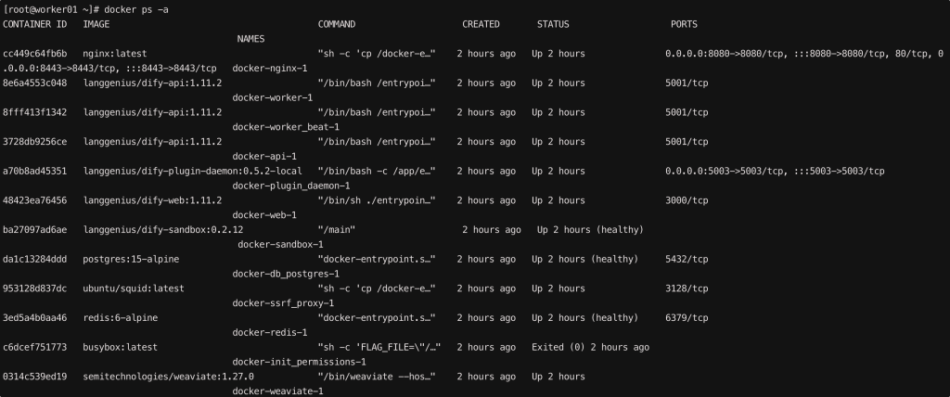Click container ID cc449c64fb6b
950x397 pixels.
[x=35, y=54]
